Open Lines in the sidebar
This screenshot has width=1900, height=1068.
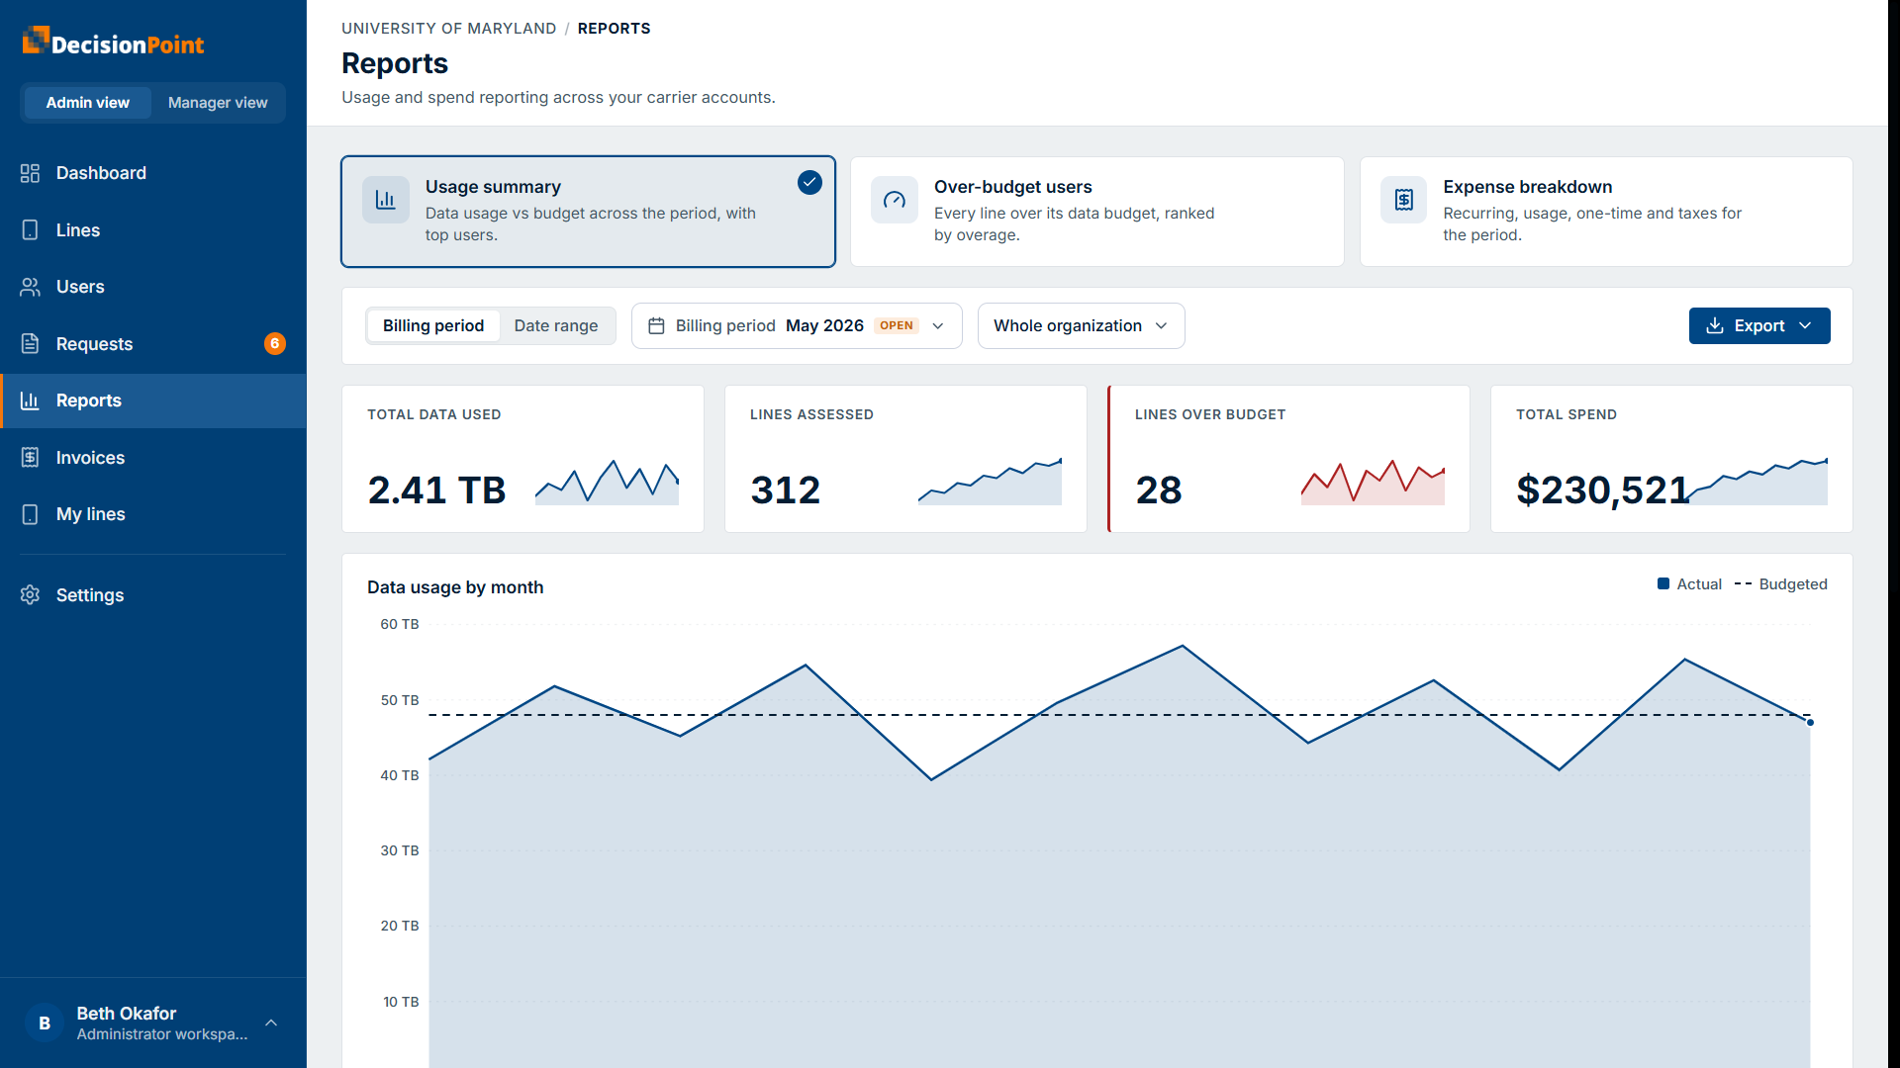click(153, 230)
